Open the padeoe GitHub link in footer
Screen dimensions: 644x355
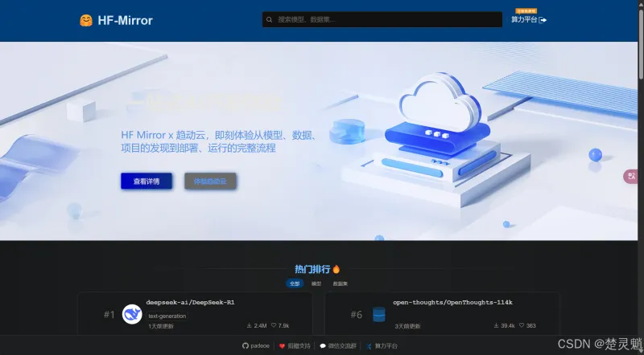pos(256,345)
